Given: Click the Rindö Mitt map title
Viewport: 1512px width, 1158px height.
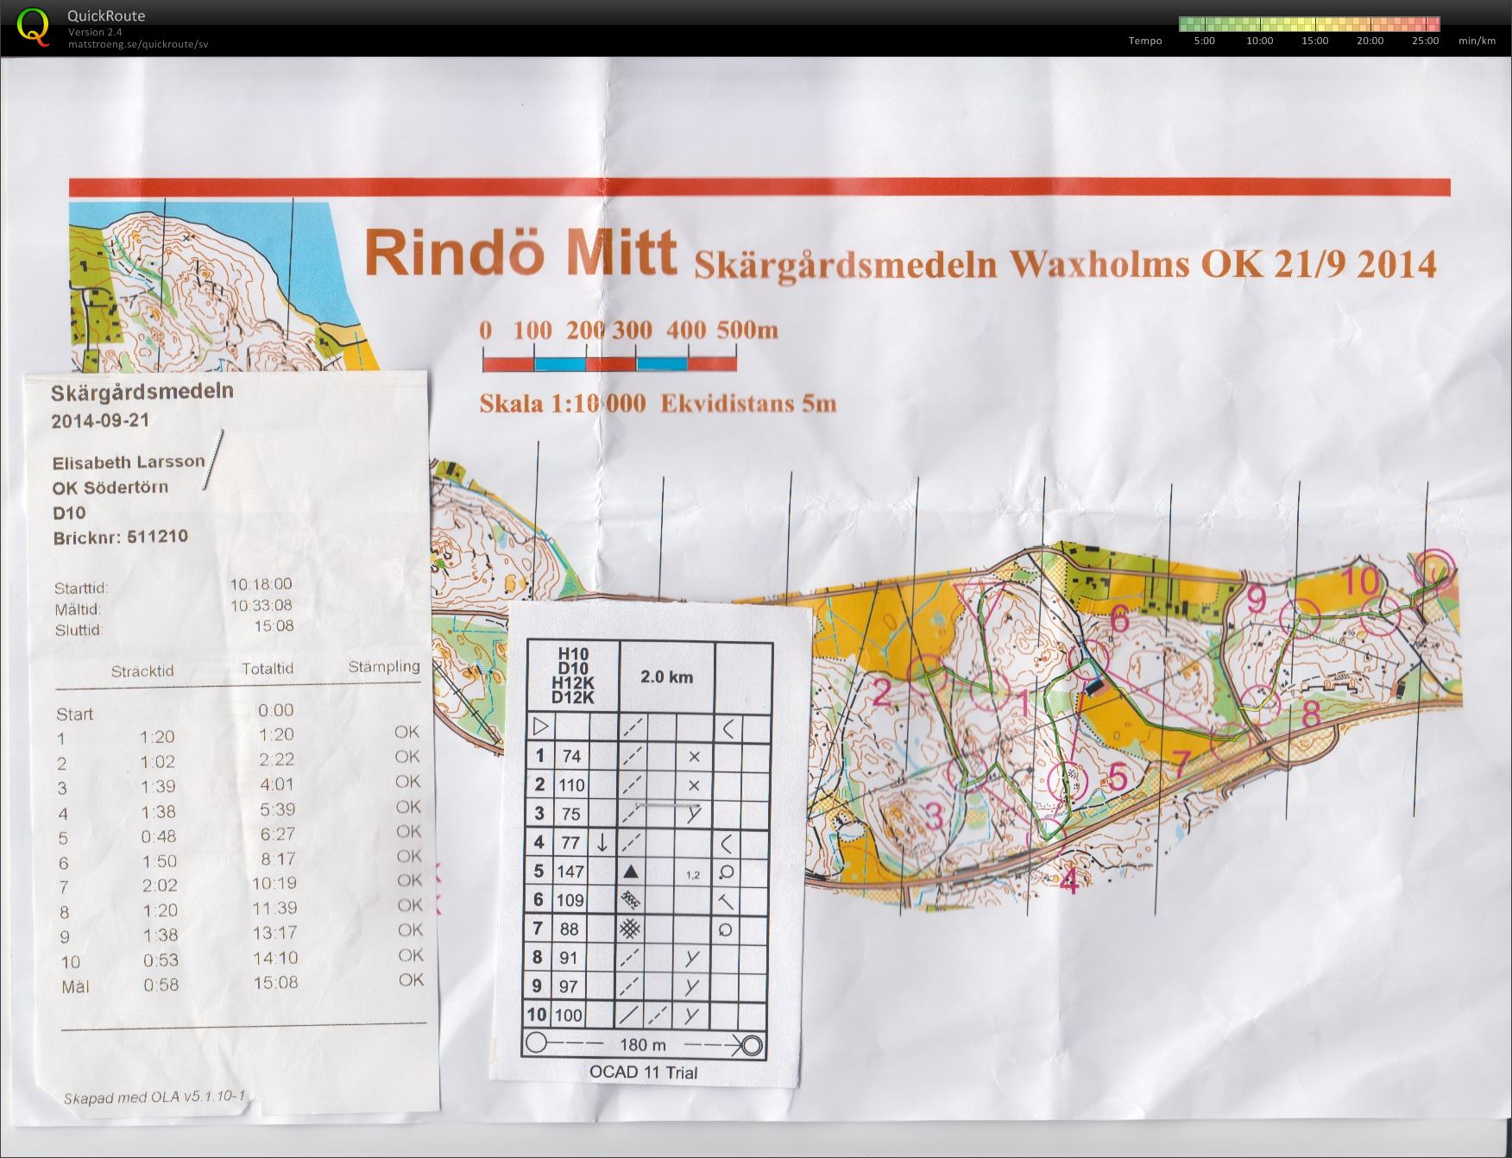Looking at the screenshot, I should [520, 252].
